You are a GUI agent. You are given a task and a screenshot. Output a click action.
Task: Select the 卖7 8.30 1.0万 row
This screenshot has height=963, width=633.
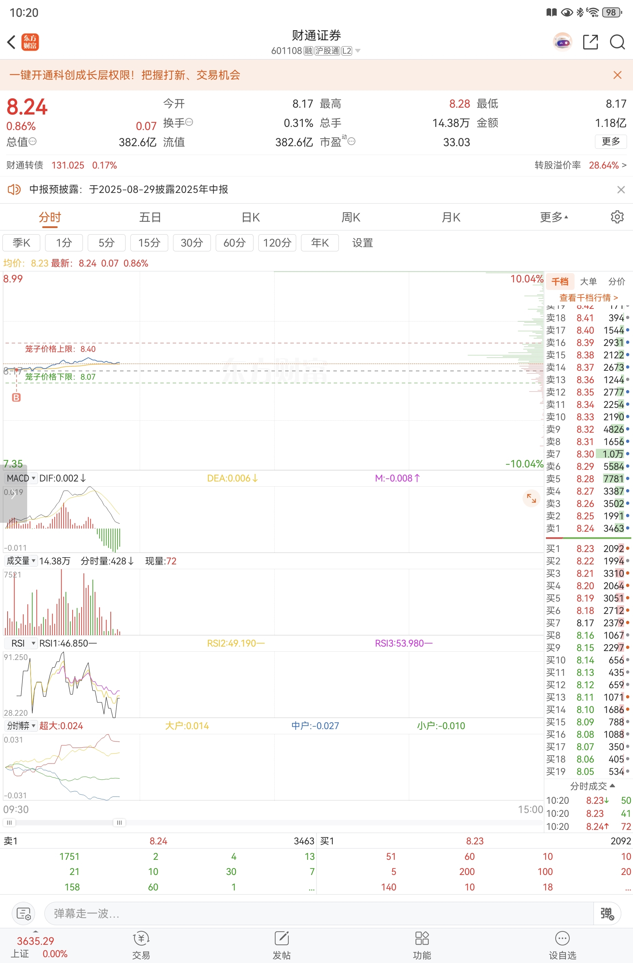[x=588, y=454]
